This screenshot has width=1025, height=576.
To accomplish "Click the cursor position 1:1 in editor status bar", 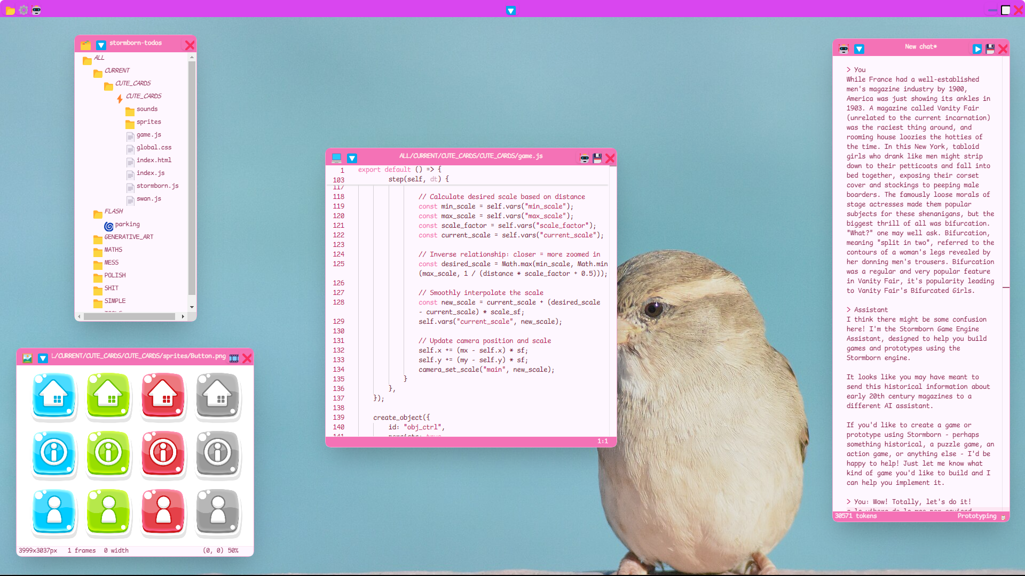I will click(603, 441).
